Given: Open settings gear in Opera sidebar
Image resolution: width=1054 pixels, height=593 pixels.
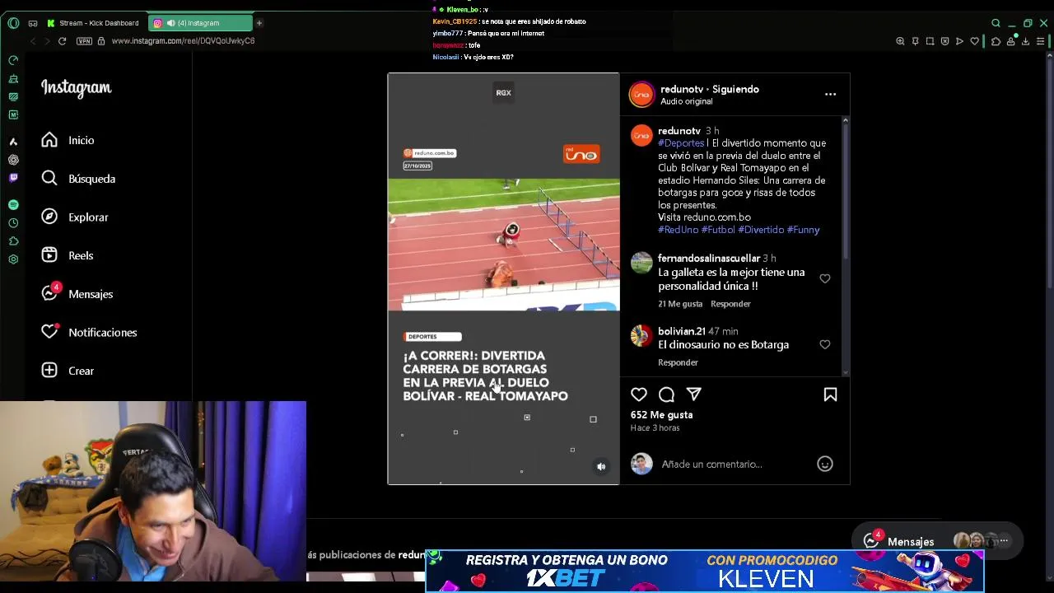Looking at the screenshot, I should coord(13,259).
